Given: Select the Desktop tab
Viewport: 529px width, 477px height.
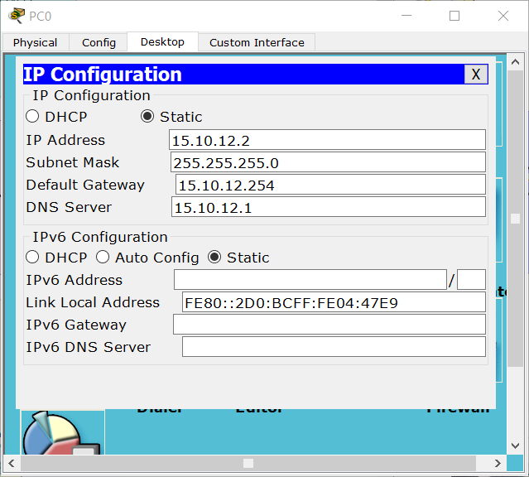Looking at the screenshot, I should tap(162, 42).
